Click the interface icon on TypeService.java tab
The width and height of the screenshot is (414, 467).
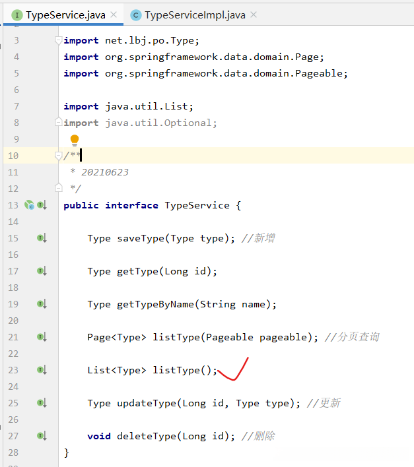point(17,15)
